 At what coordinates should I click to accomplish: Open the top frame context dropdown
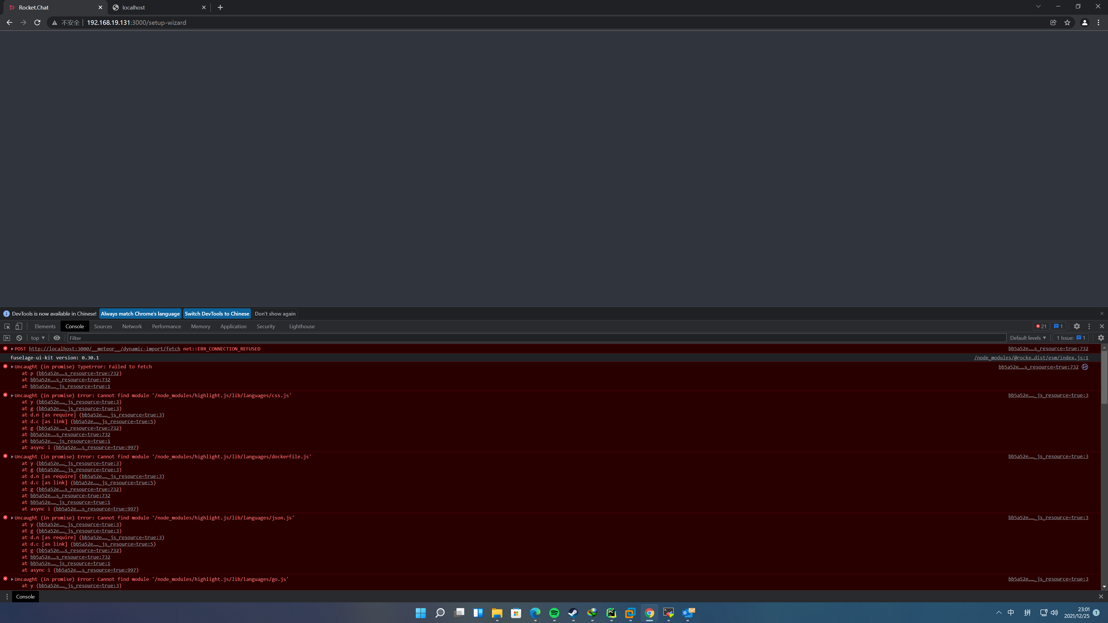[x=37, y=338]
